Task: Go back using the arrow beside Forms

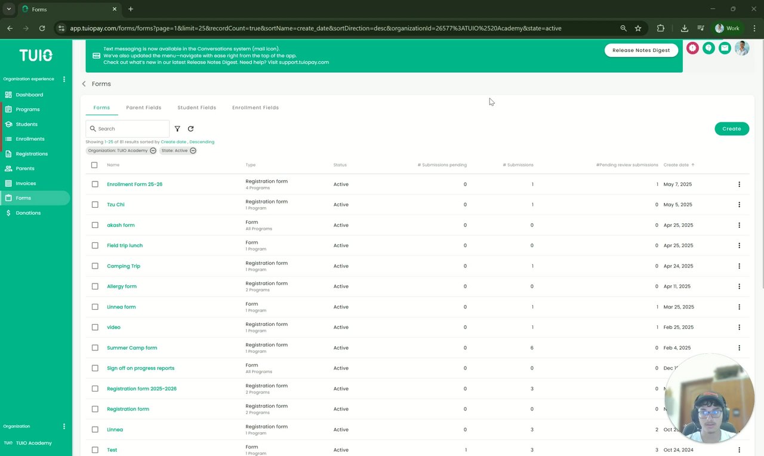Action: point(84,84)
